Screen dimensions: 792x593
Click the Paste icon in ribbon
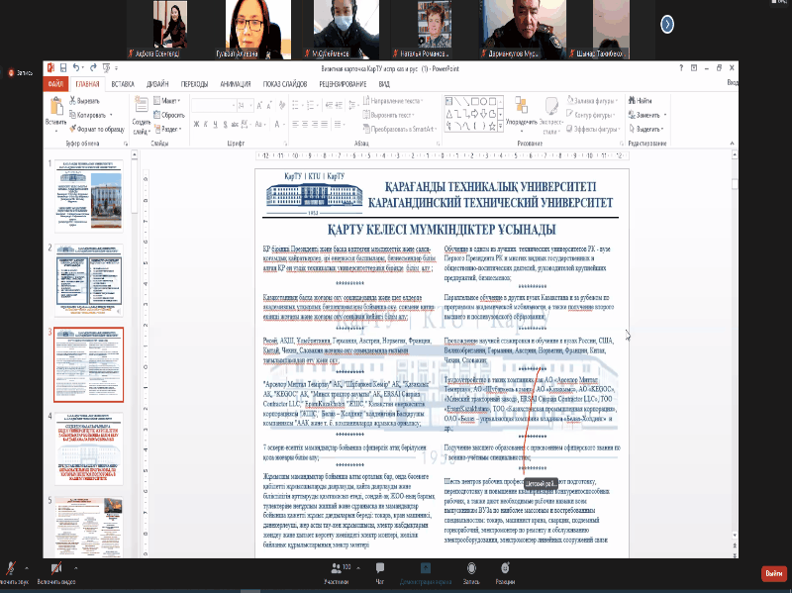point(55,111)
